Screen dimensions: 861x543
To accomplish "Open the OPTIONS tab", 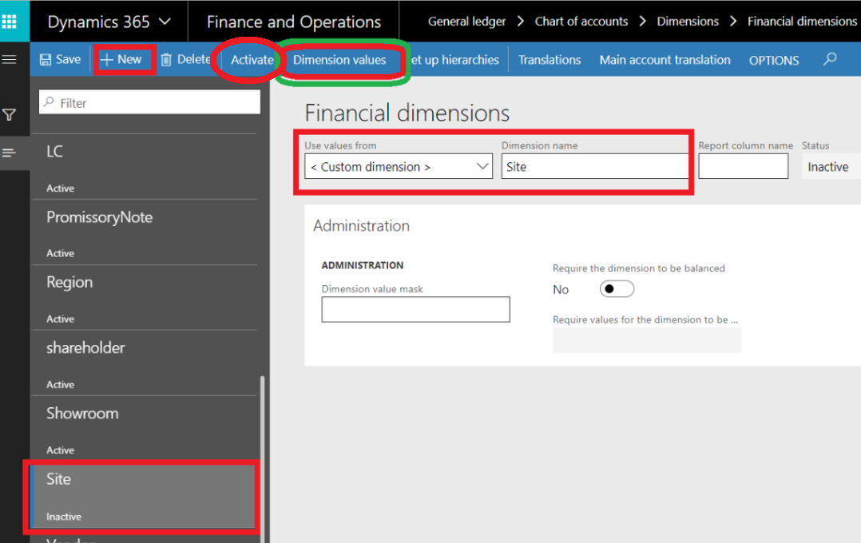I will [774, 61].
